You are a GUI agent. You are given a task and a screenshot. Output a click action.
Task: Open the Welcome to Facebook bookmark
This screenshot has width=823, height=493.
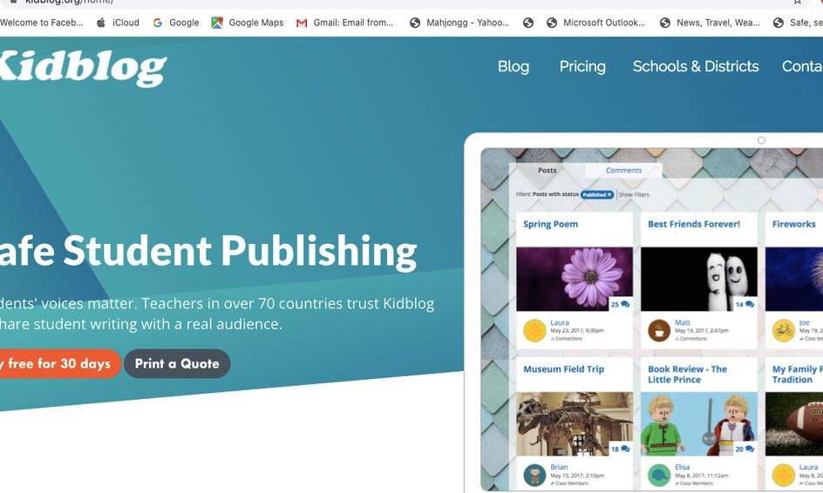tap(42, 23)
